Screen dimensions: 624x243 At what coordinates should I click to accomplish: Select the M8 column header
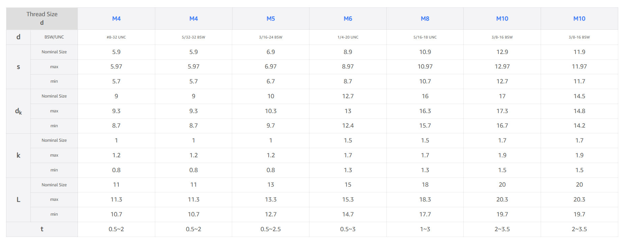(425, 19)
